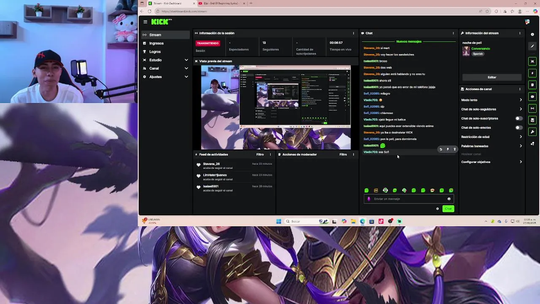
Task: Click Isaias8901 in activity feed
Action: click(211, 186)
